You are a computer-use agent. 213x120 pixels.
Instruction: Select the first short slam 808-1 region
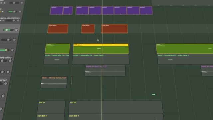point(50,117)
